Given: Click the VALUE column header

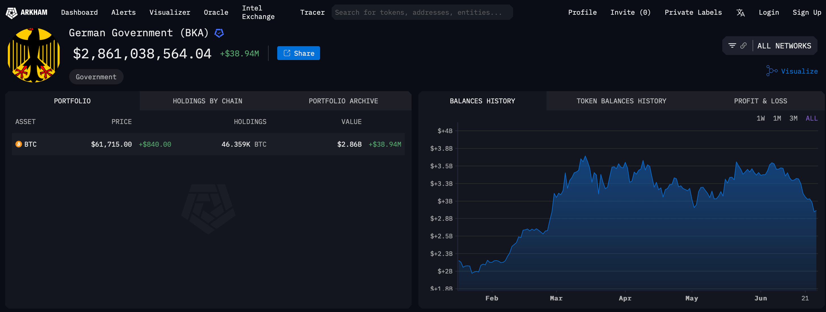Looking at the screenshot, I should (x=351, y=122).
